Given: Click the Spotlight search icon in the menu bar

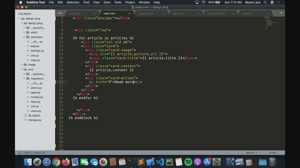Looking at the screenshot, I should (265, 2).
